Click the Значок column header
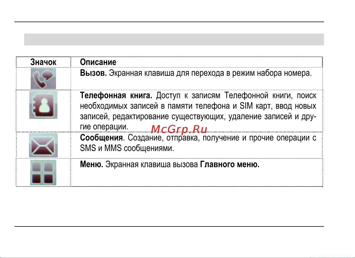The height and width of the screenshot is (258, 355). click(x=43, y=62)
